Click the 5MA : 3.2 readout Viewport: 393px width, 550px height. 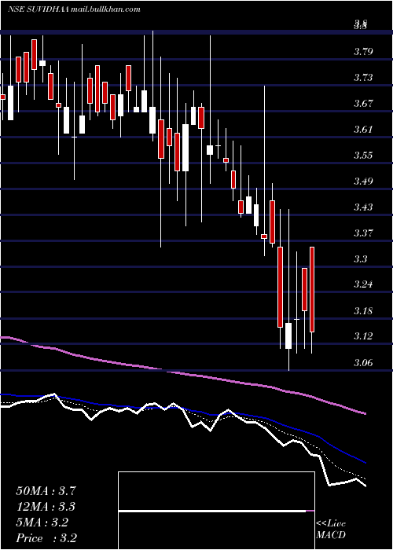(x=42, y=522)
